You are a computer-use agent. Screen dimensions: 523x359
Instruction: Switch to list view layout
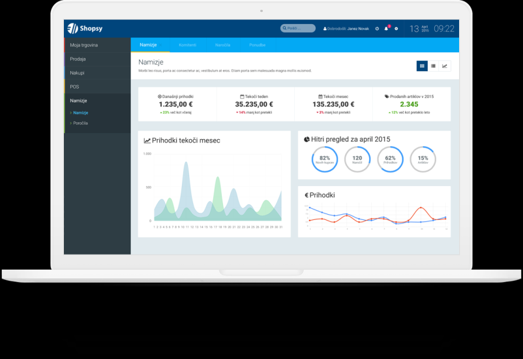434,66
